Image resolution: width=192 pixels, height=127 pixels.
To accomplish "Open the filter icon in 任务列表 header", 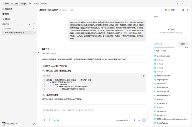I will coord(34,24).
